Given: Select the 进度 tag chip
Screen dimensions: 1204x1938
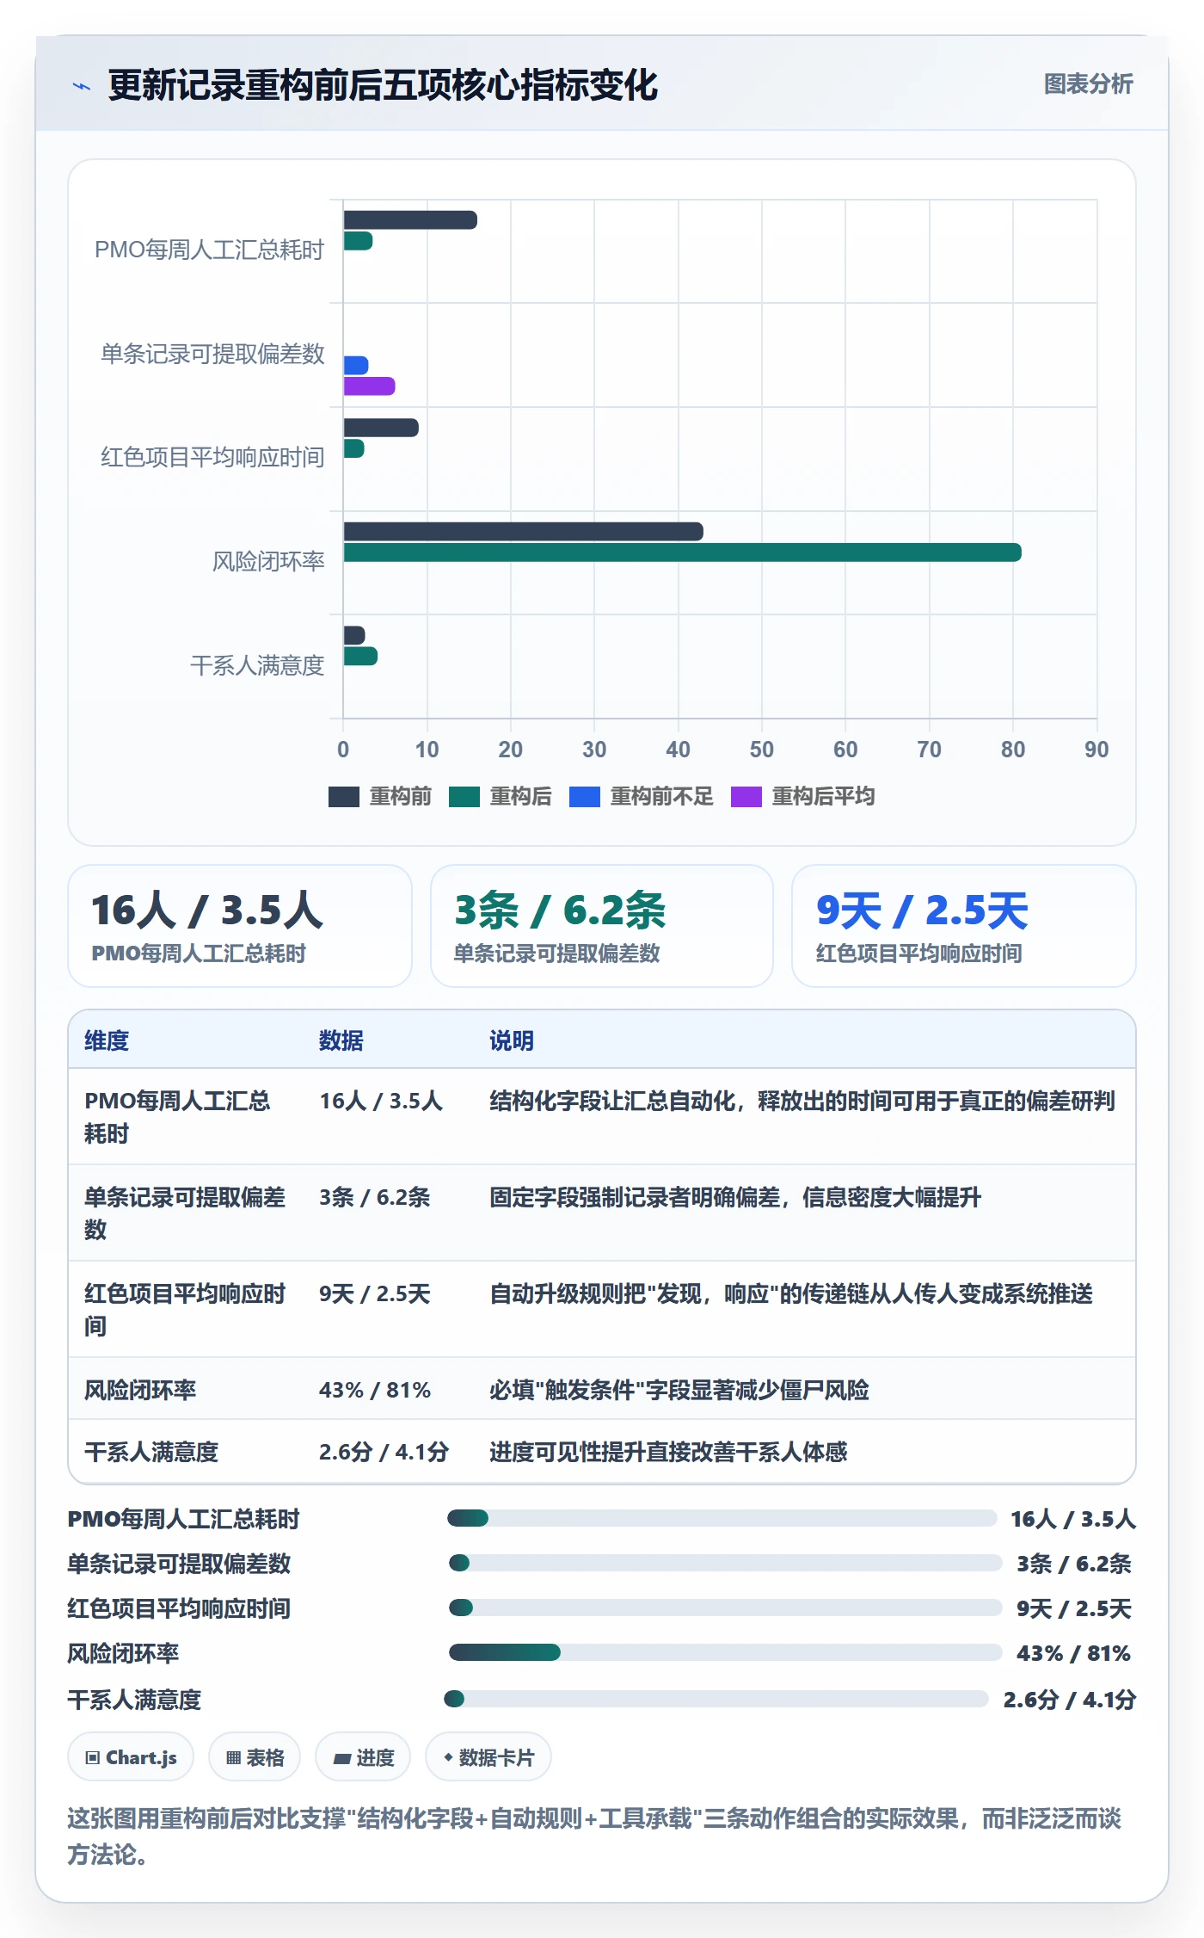Looking at the screenshot, I should click(363, 1757).
